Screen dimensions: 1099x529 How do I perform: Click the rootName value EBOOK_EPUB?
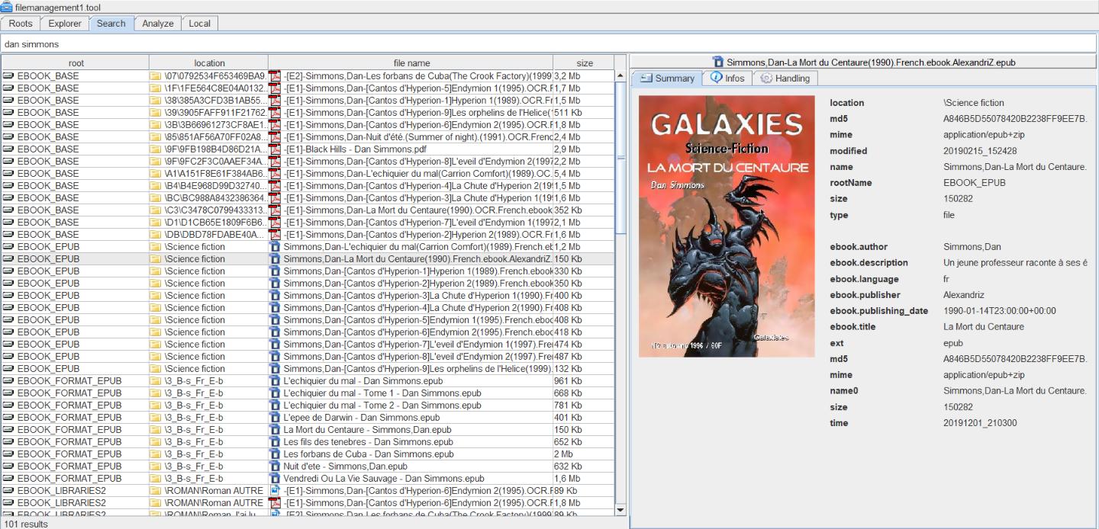(x=974, y=183)
